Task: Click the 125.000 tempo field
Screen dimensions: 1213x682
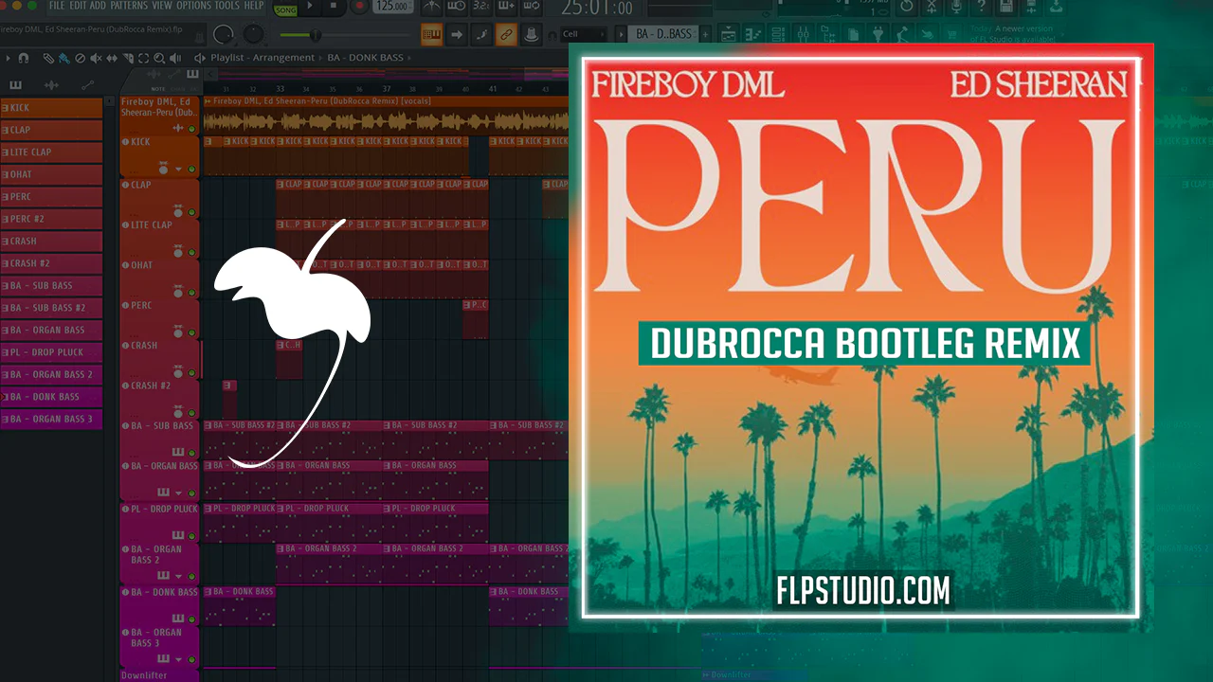Action: pyautogui.click(x=393, y=7)
